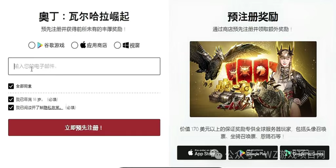Click the Apple logo beside 应用商店
Viewport: 336px width, 168px height.
click(x=83, y=45)
